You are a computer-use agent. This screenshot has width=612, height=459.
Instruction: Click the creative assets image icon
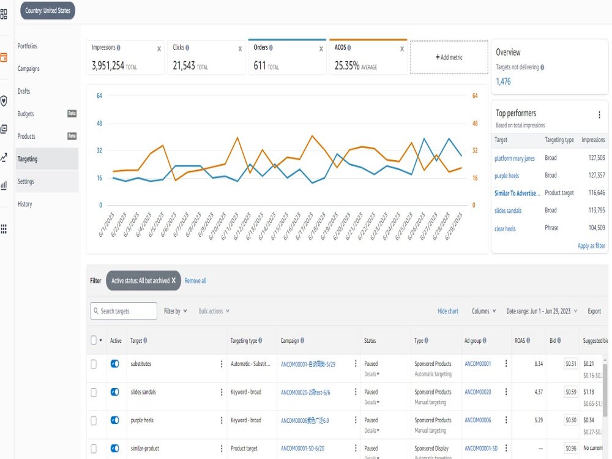pyautogui.click(x=4, y=129)
